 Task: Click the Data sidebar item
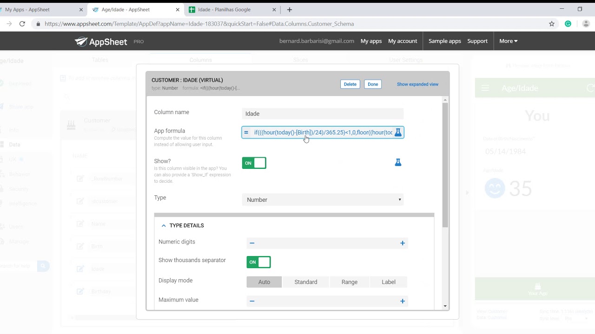pyautogui.click(x=14, y=144)
